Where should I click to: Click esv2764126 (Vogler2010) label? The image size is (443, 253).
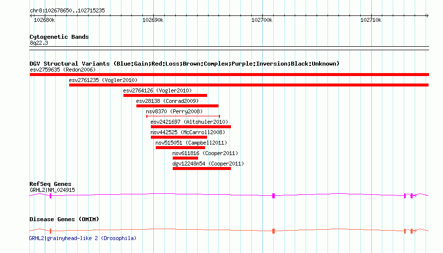click(157, 90)
